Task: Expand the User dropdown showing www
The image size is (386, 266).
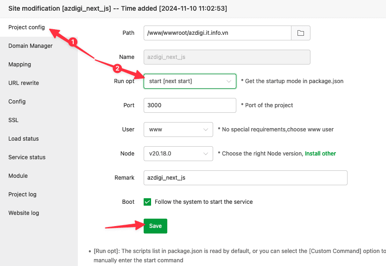Action: click(178, 130)
